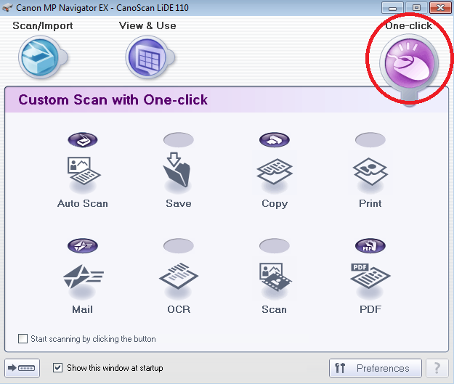
Task: Maximize the MP Navigator EX window
Action: tap(416, 8)
